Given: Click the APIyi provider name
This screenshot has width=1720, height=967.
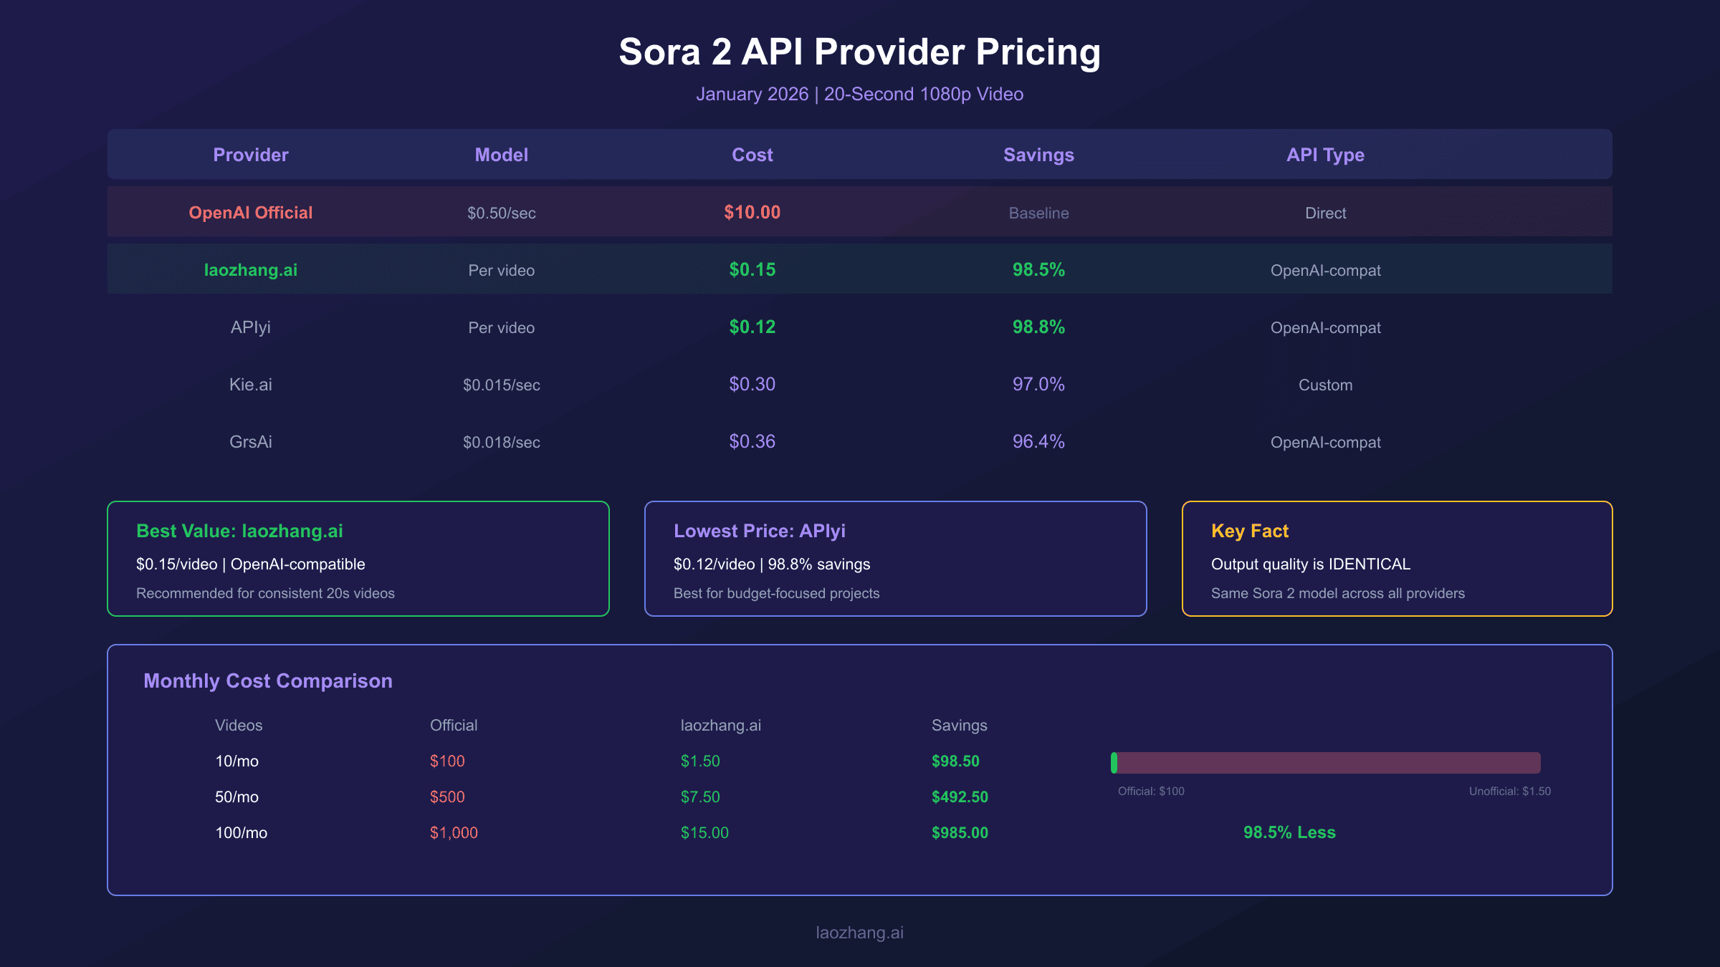Looking at the screenshot, I should (250, 327).
